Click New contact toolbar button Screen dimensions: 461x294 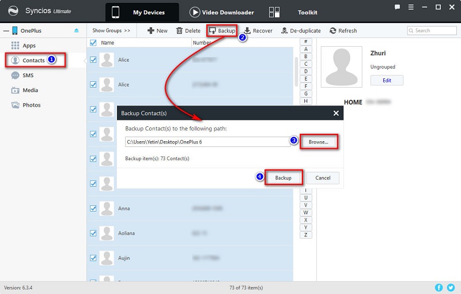click(x=157, y=31)
